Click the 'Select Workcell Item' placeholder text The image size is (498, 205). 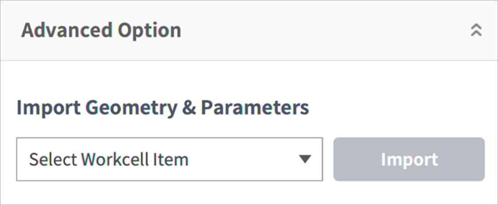pyautogui.click(x=109, y=160)
